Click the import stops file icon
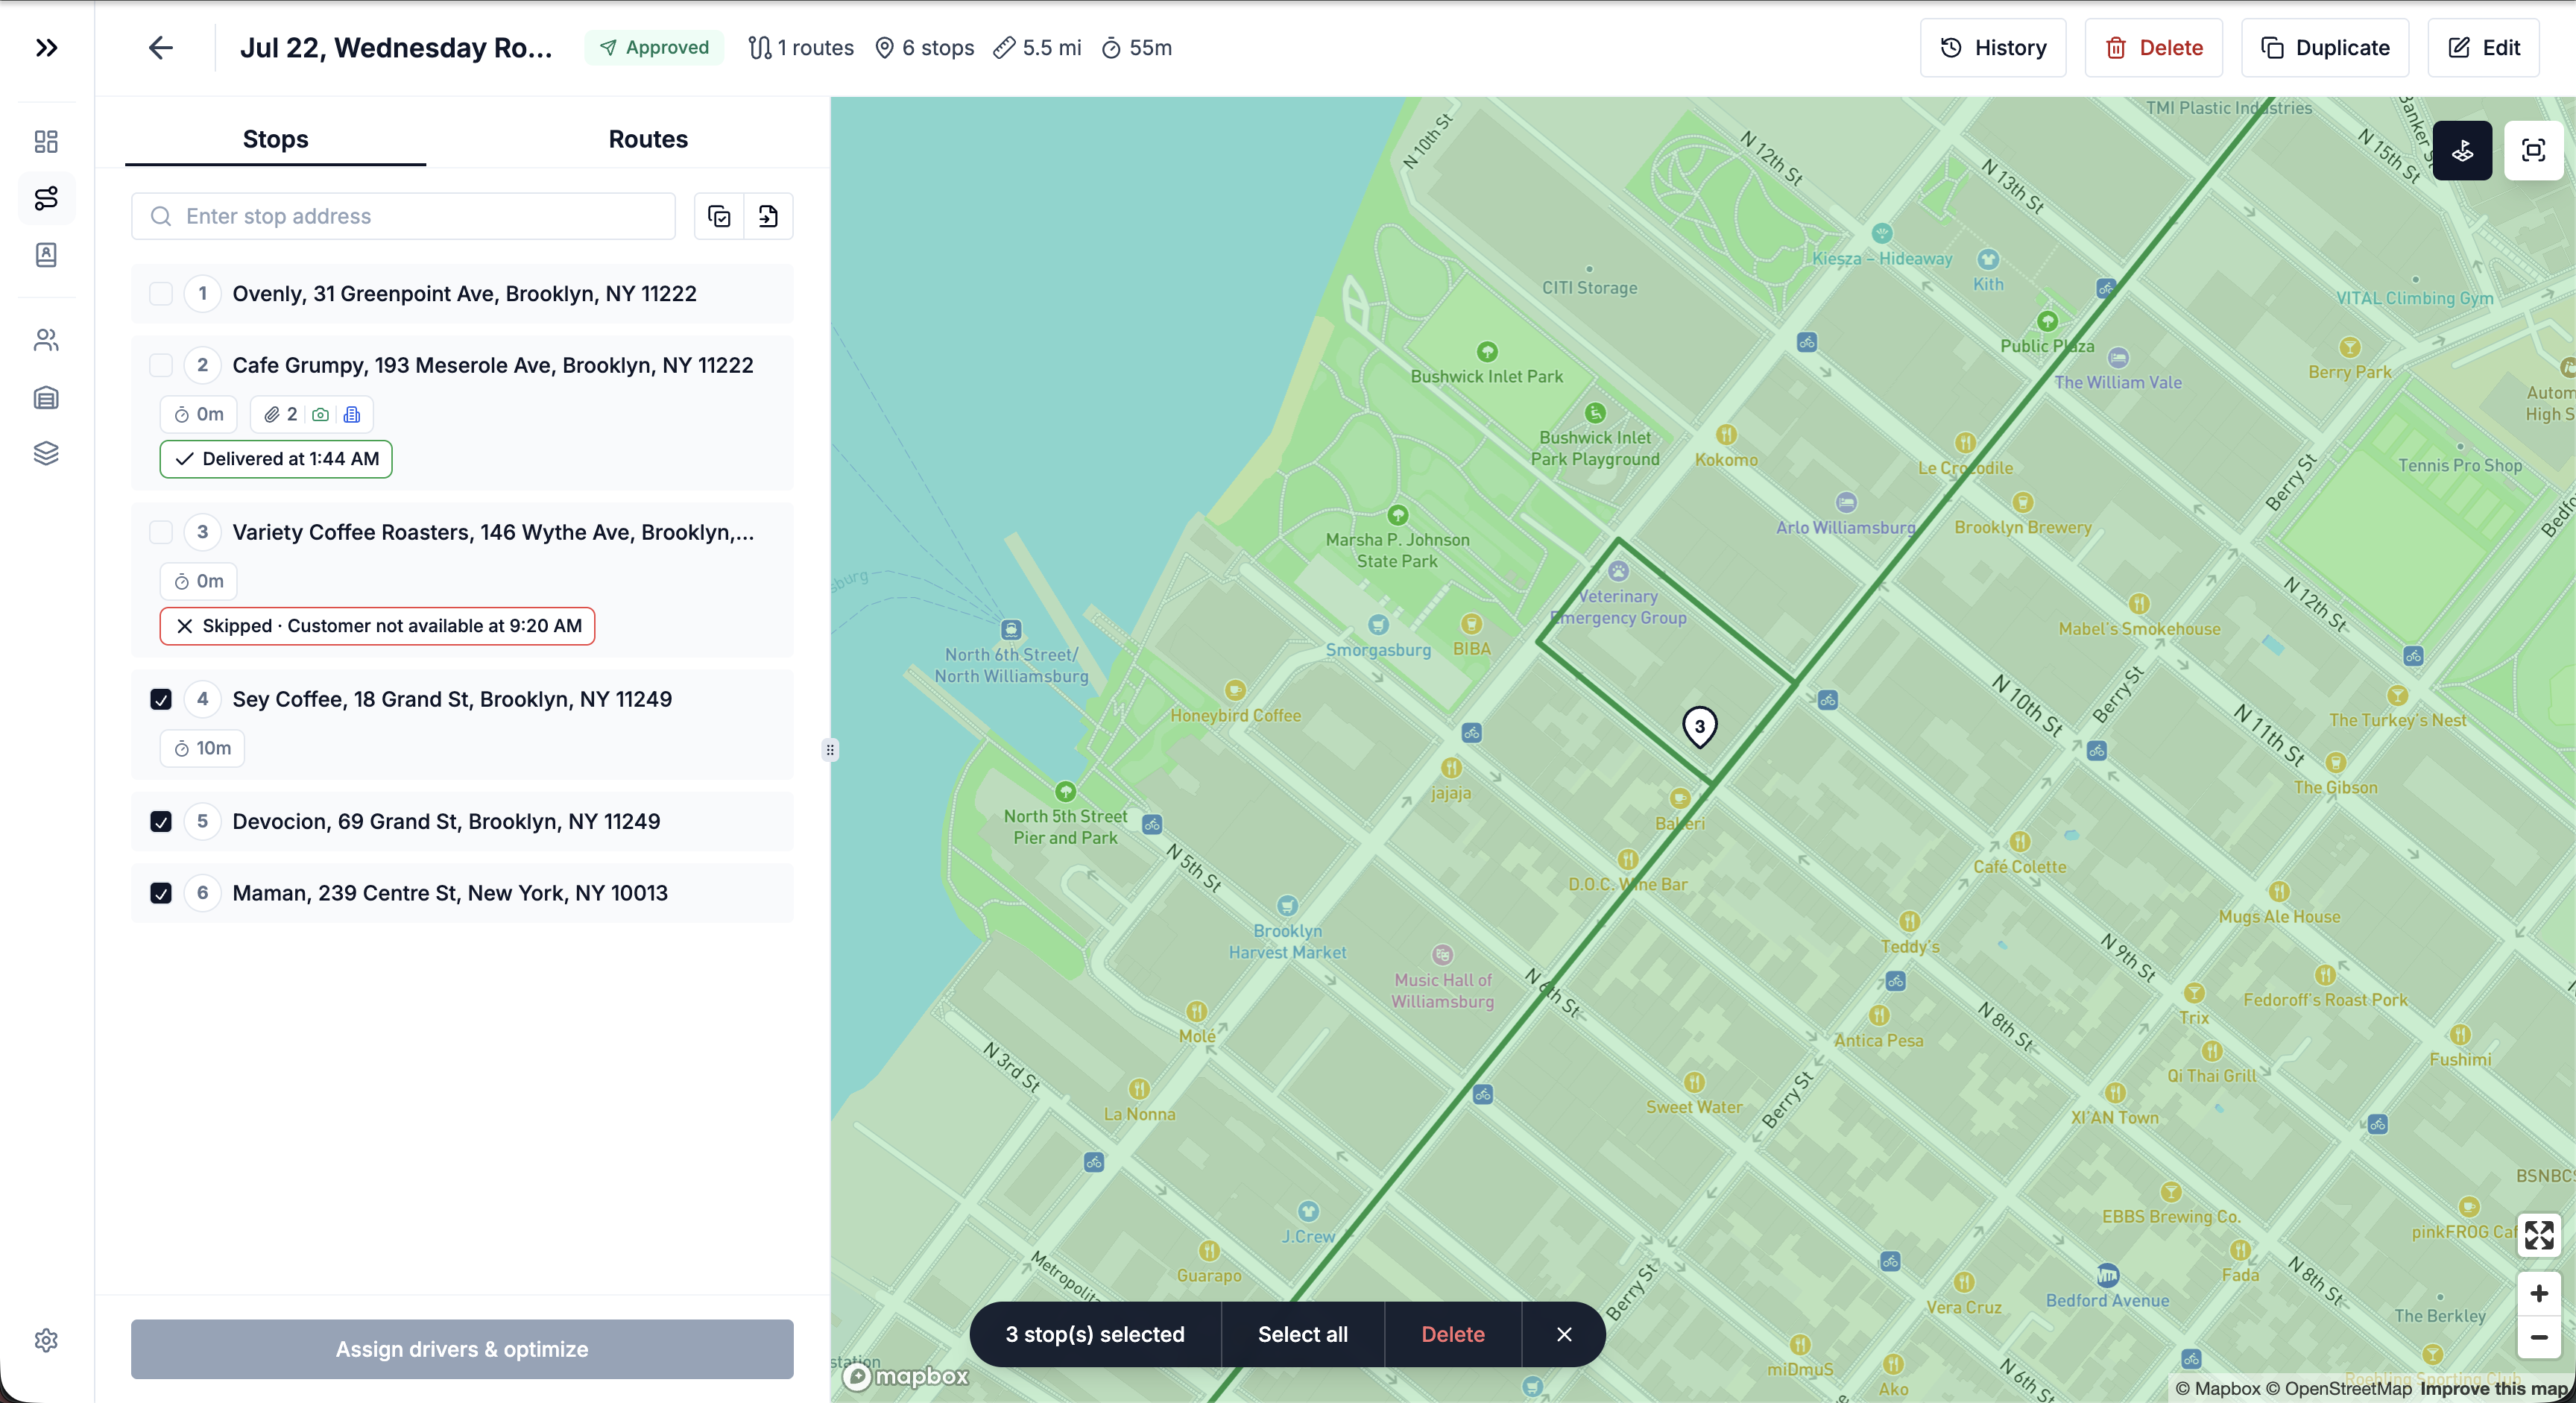Image resolution: width=2576 pixels, height=1403 pixels. 768,216
